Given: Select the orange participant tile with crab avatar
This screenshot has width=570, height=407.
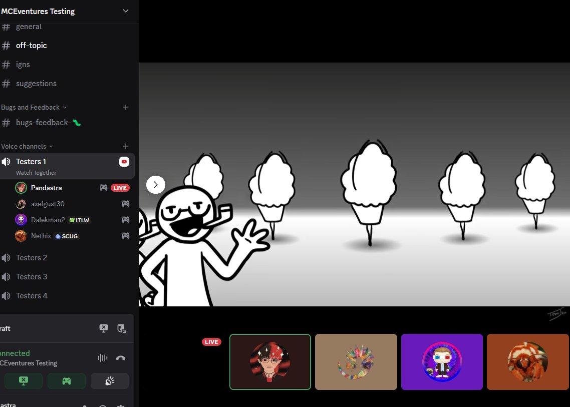Looking at the screenshot, I should point(528,361).
